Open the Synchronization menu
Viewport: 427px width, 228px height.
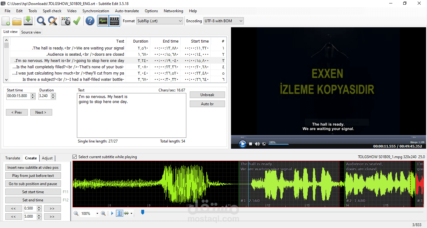96,11
